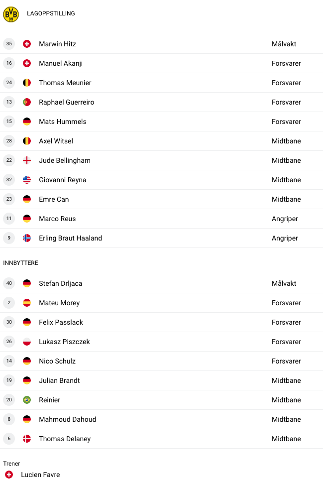This screenshot has width=323, height=486.
Task: Open Axel Witsel player profile
Action: (x=56, y=141)
